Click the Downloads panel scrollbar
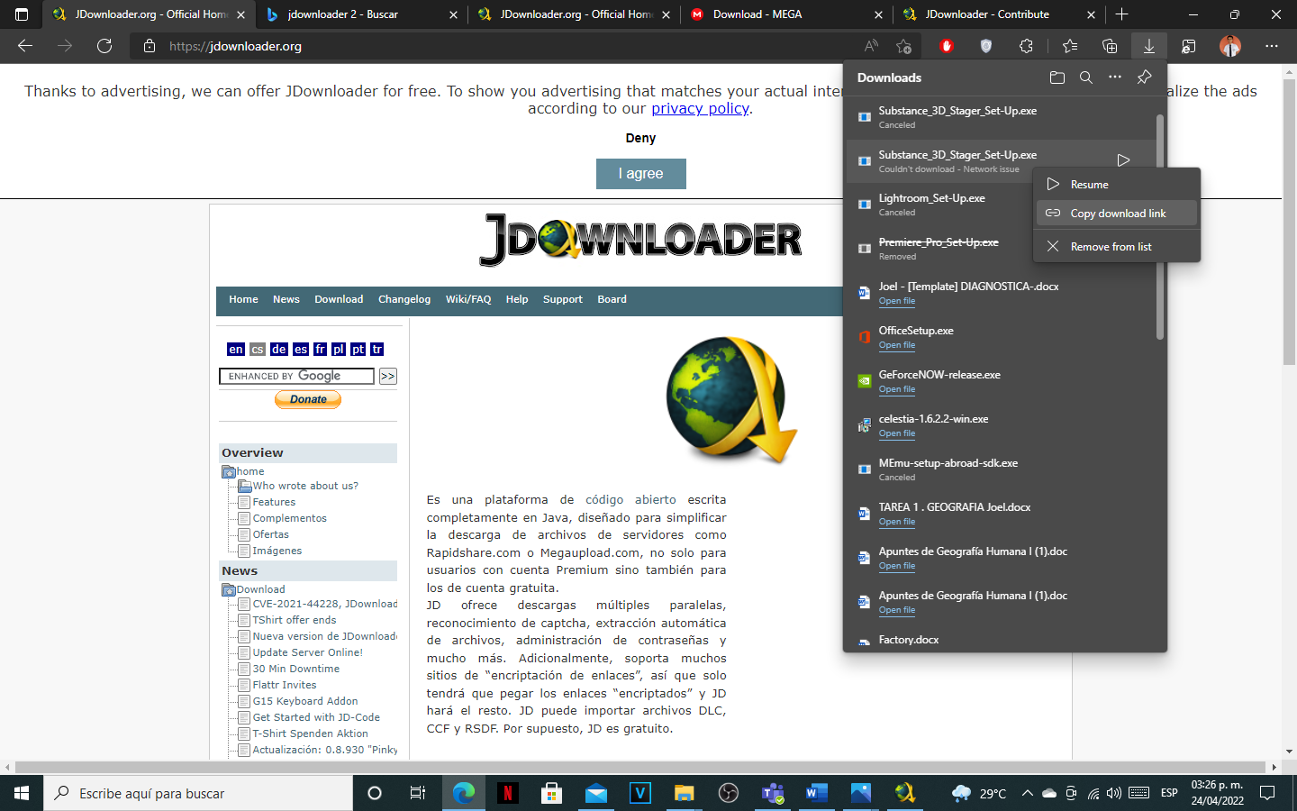Screen dimensions: 1297x811 pos(1160,225)
